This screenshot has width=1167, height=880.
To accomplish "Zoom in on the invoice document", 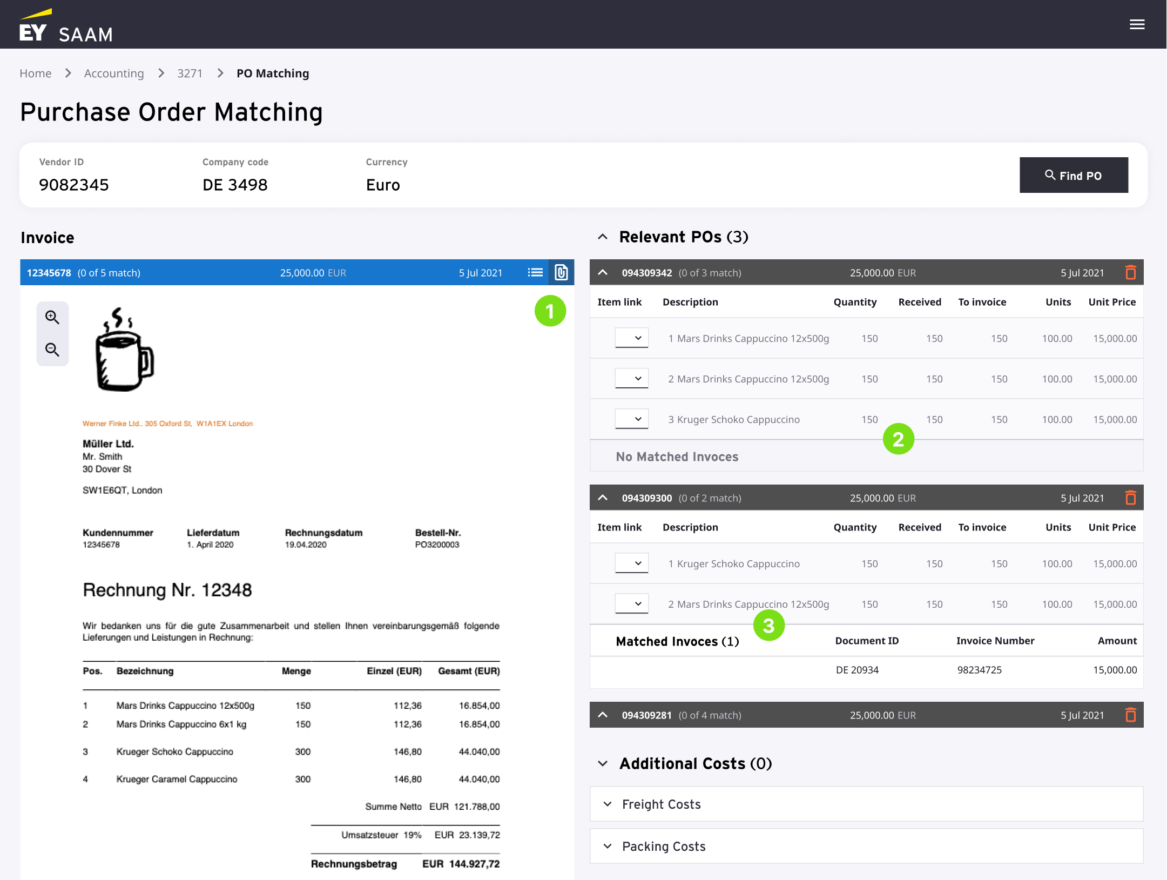I will pos(52,317).
